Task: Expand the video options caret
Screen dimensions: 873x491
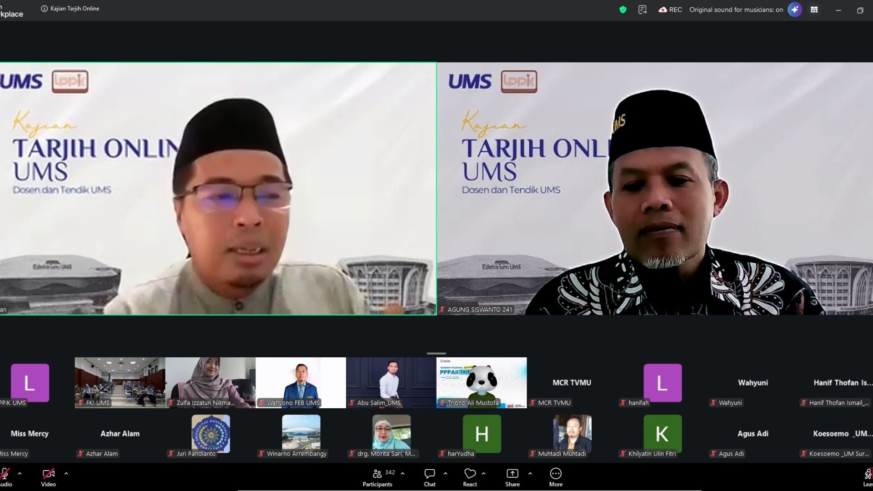Action: 66,474
